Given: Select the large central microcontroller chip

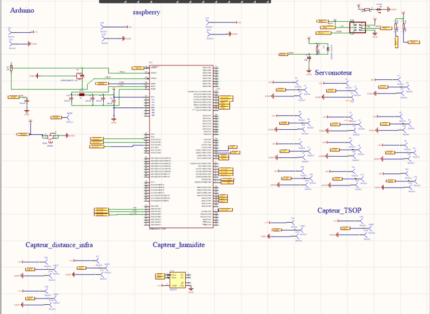Looking at the screenshot, I should [181, 147].
